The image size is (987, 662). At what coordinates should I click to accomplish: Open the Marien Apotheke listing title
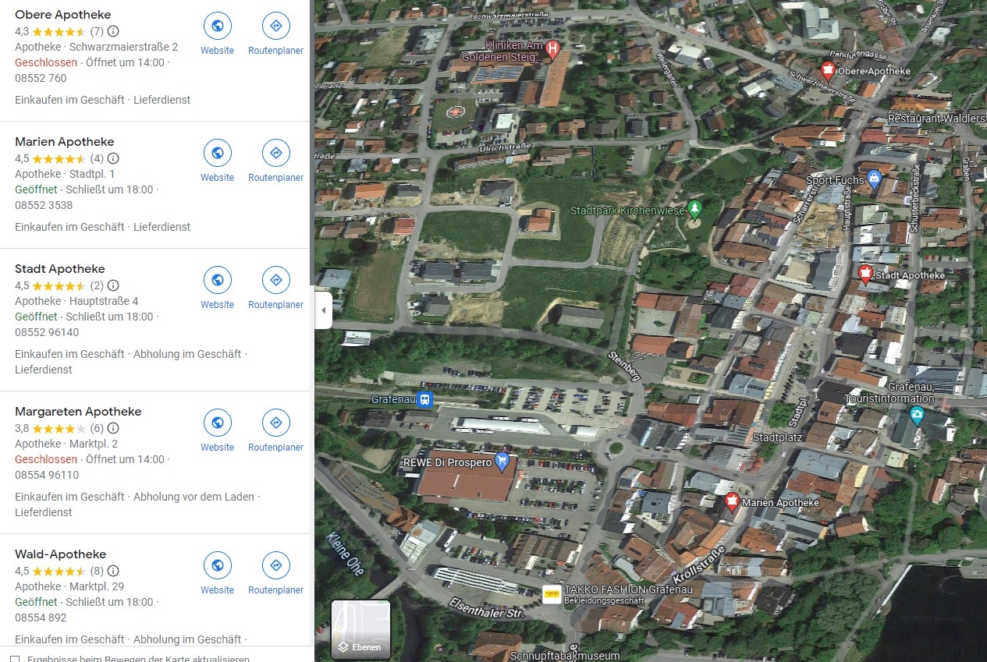tap(65, 142)
